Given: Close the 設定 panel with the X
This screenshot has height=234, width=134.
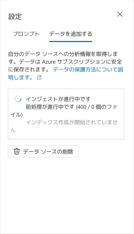Looking at the screenshot, I should [120, 14].
